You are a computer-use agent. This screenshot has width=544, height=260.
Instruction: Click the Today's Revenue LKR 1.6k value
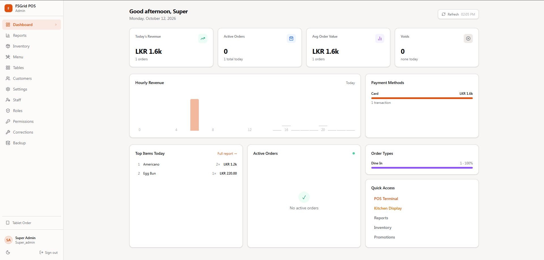[x=148, y=51]
